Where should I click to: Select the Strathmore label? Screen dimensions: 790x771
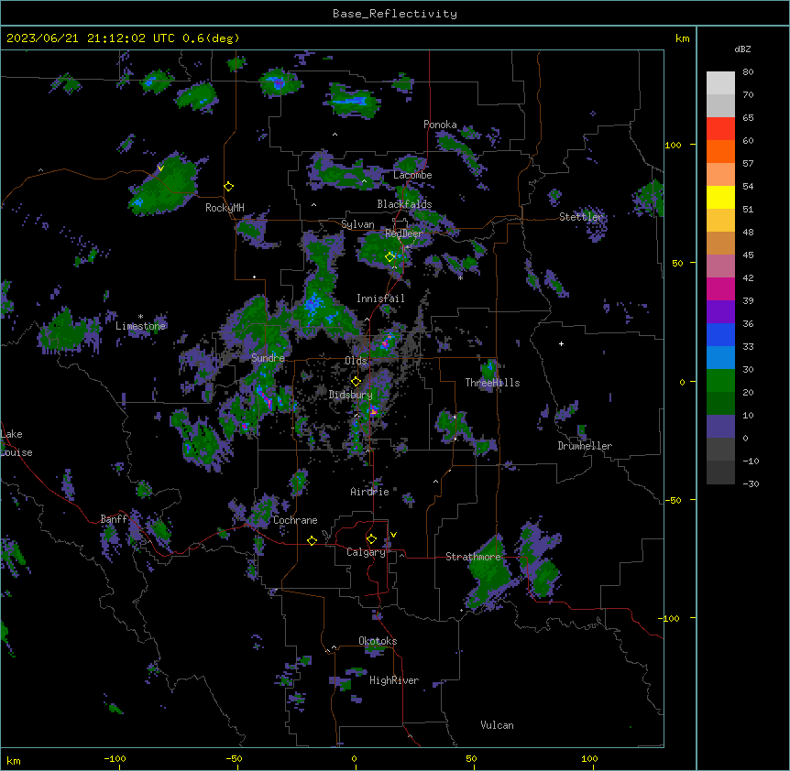pyautogui.click(x=473, y=557)
